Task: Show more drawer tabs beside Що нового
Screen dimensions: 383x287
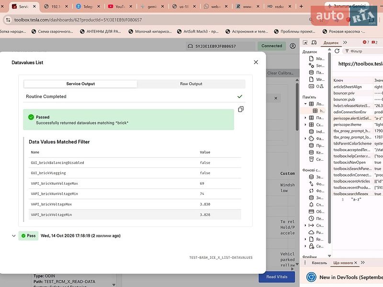Action: [363, 263]
